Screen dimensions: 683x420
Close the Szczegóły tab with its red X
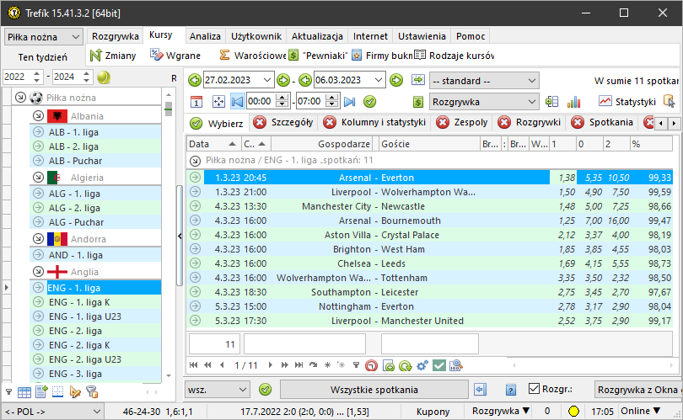coord(260,122)
